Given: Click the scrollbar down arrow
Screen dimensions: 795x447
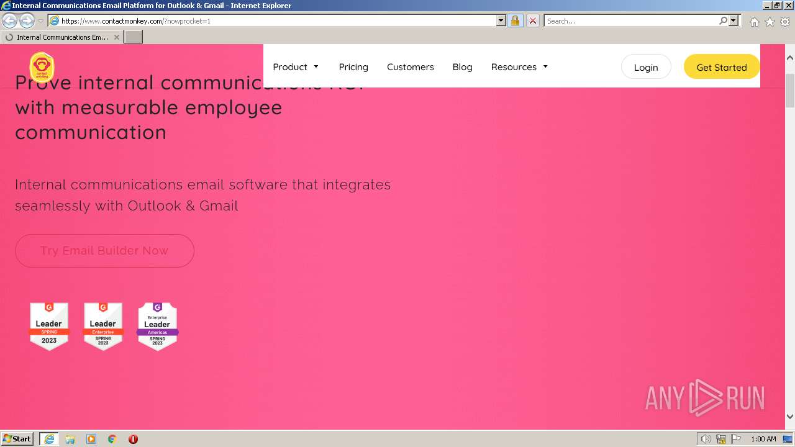Looking at the screenshot, I should point(790,417).
